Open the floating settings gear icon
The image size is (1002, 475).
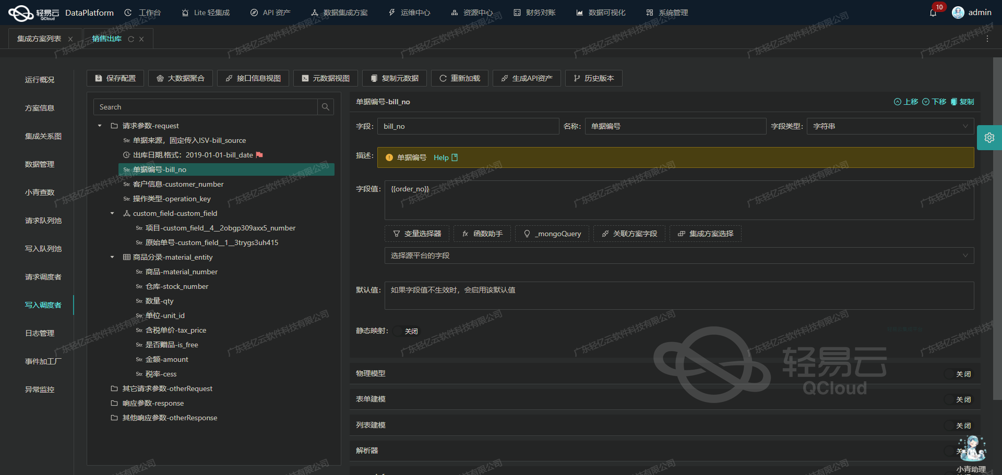pyautogui.click(x=989, y=138)
